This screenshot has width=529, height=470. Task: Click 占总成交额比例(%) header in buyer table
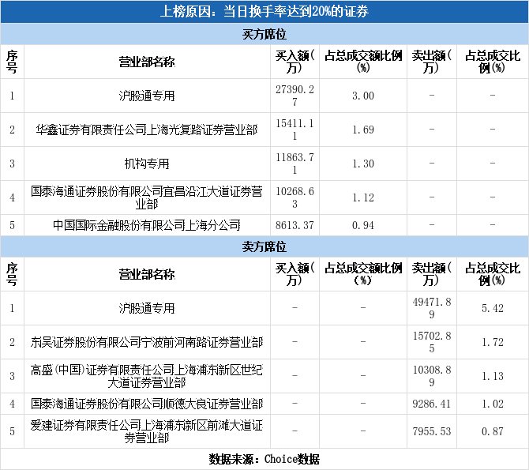[x=363, y=62]
